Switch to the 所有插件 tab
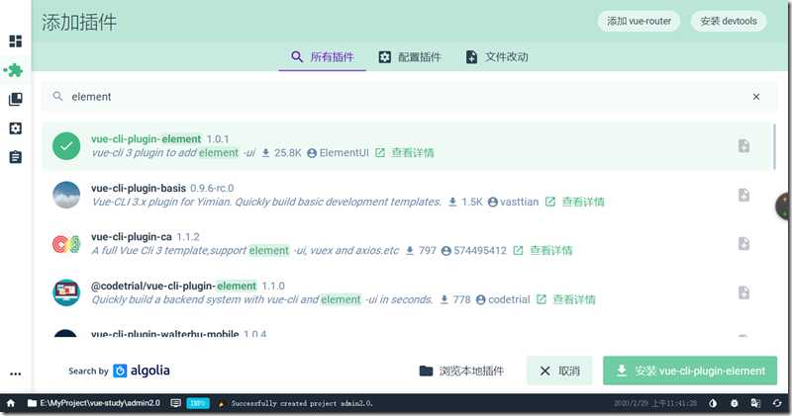The image size is (792, 416). tap(323, 57)
